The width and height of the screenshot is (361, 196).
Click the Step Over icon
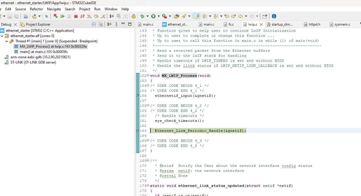point(96,16)
